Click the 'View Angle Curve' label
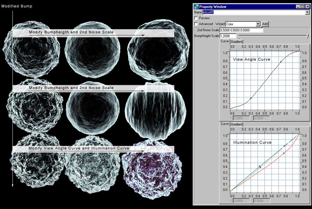 (x=252, y=59)
